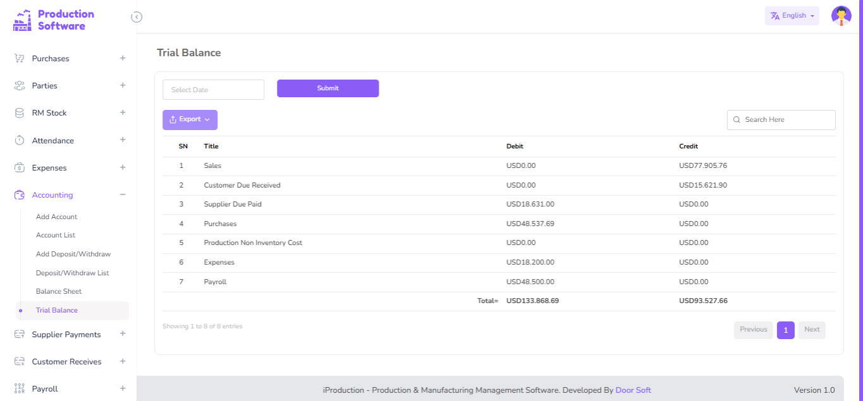The image size is (863, 401).
Task: Click the Accounting icon in the sidebar
Action: coord(19,195)
